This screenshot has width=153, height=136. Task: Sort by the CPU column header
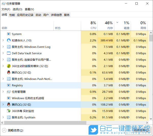(x=89, y=26)
